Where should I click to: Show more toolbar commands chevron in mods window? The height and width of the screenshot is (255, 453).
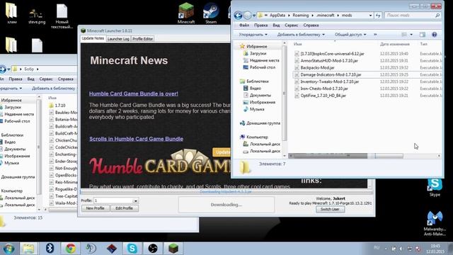pyautogui.click(x=375, y=35)
